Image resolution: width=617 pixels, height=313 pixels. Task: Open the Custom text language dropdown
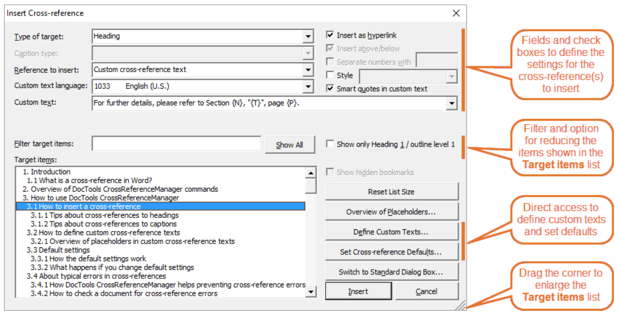[308, 86]
